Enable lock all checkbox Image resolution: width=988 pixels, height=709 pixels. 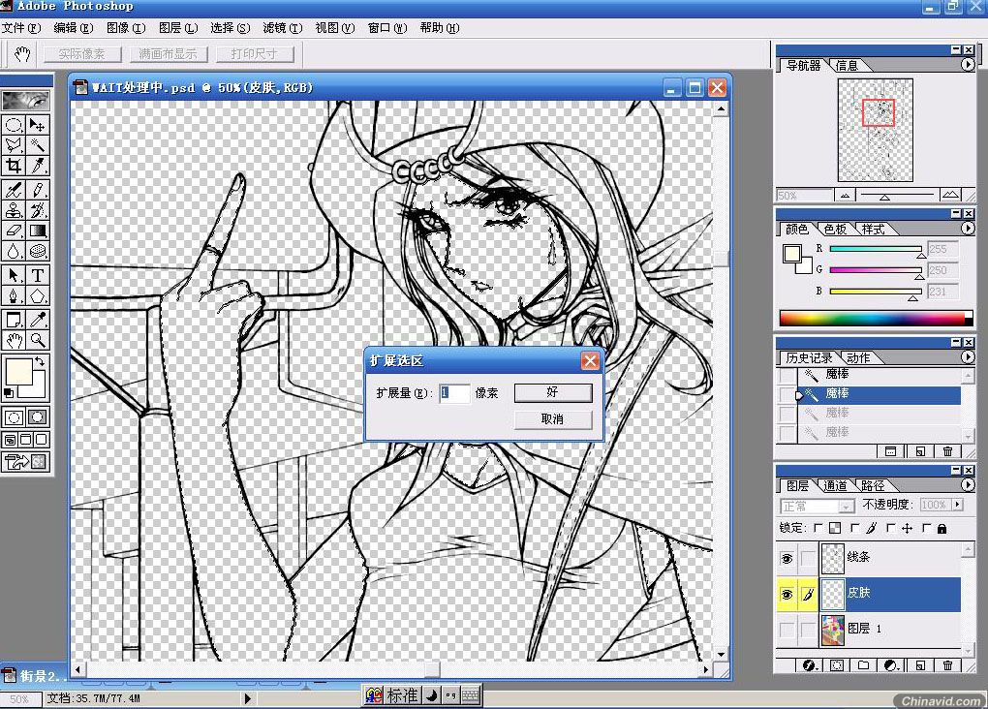(x=927, y=528)
